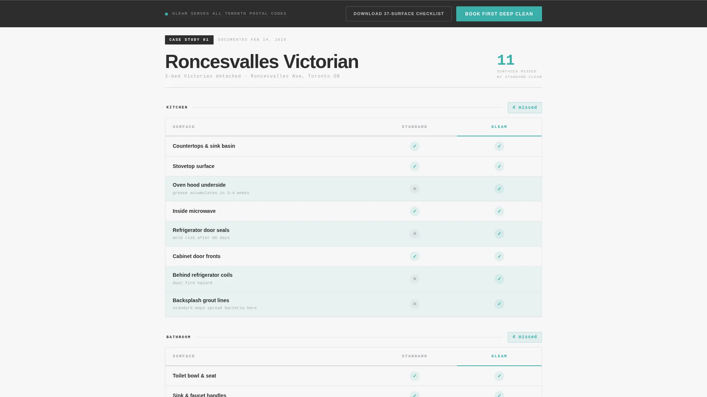707x397 pixels.
Task: Click Standard X mark for Refrigerator door seals
Action: coord(415,234)
